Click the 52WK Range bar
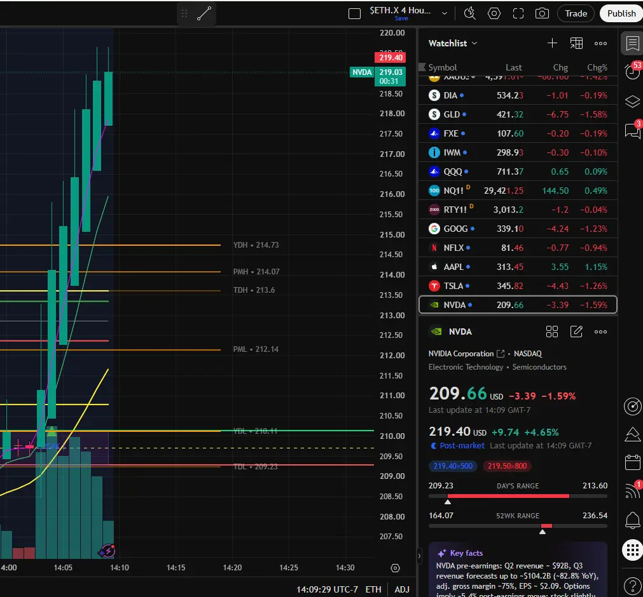Screen dimensions: 643x597 (518, 526)
